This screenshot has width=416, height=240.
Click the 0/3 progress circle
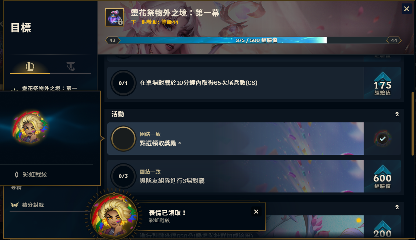[123, 176]
